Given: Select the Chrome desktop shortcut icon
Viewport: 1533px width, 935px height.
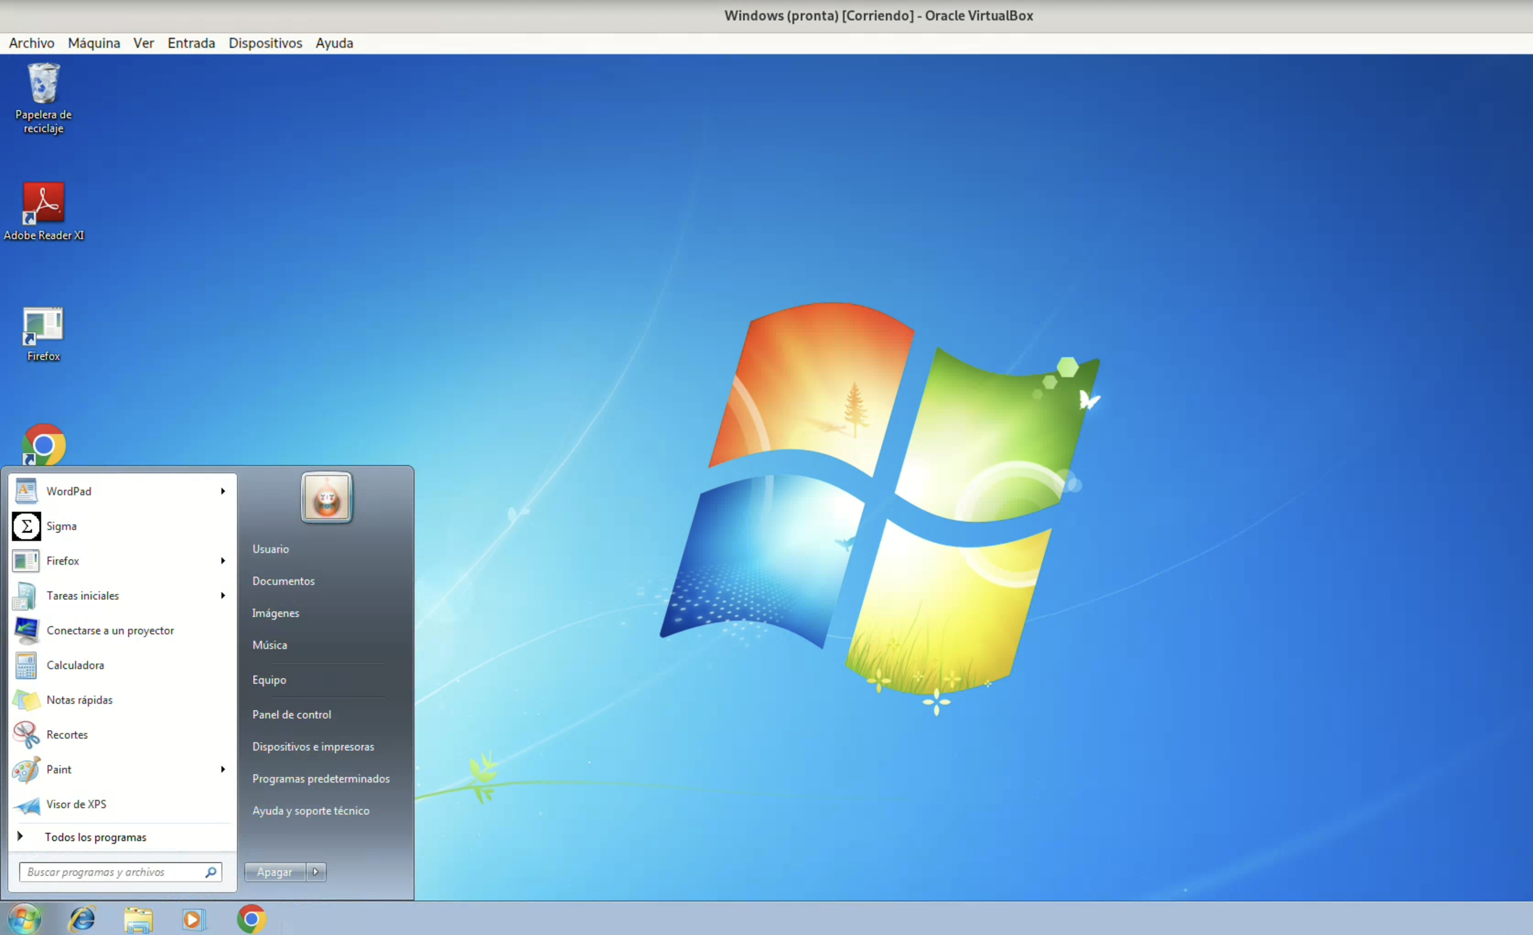Looking at the screenshot, I should tap(43, 444).
